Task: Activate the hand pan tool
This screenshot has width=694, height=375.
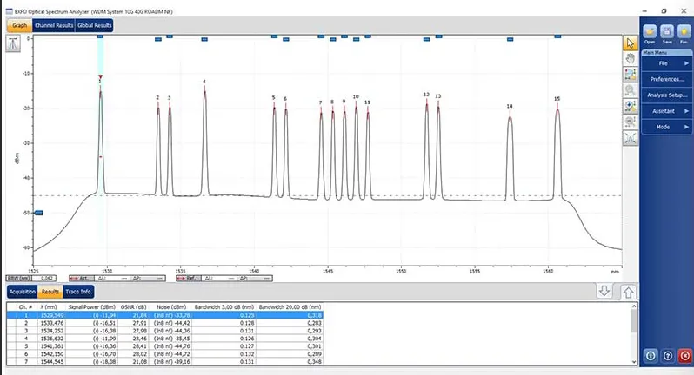Action: [x=631, y=58]
